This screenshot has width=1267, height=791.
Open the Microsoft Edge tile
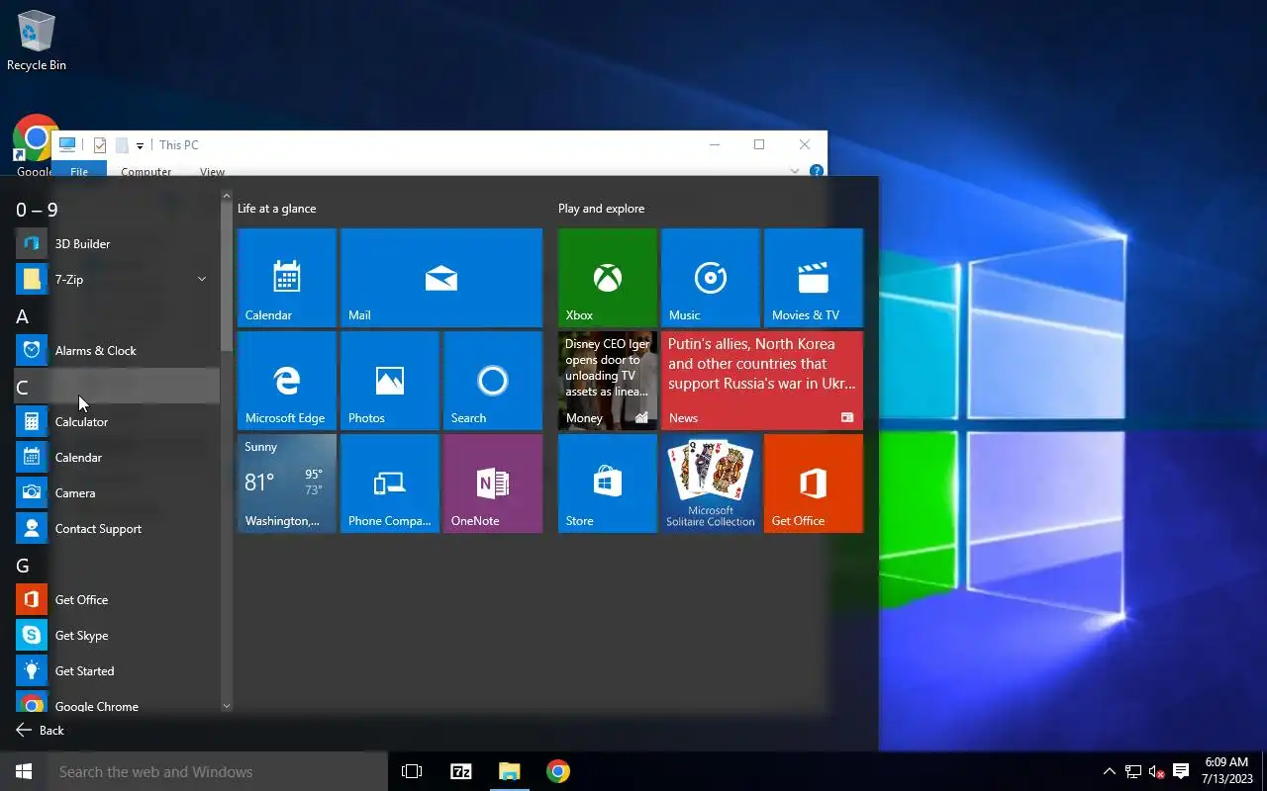(x=287, y=381)
